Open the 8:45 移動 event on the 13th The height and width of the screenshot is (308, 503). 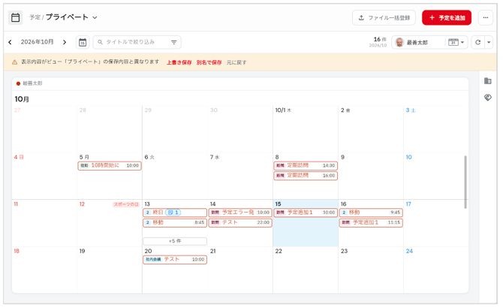(175, 222)
